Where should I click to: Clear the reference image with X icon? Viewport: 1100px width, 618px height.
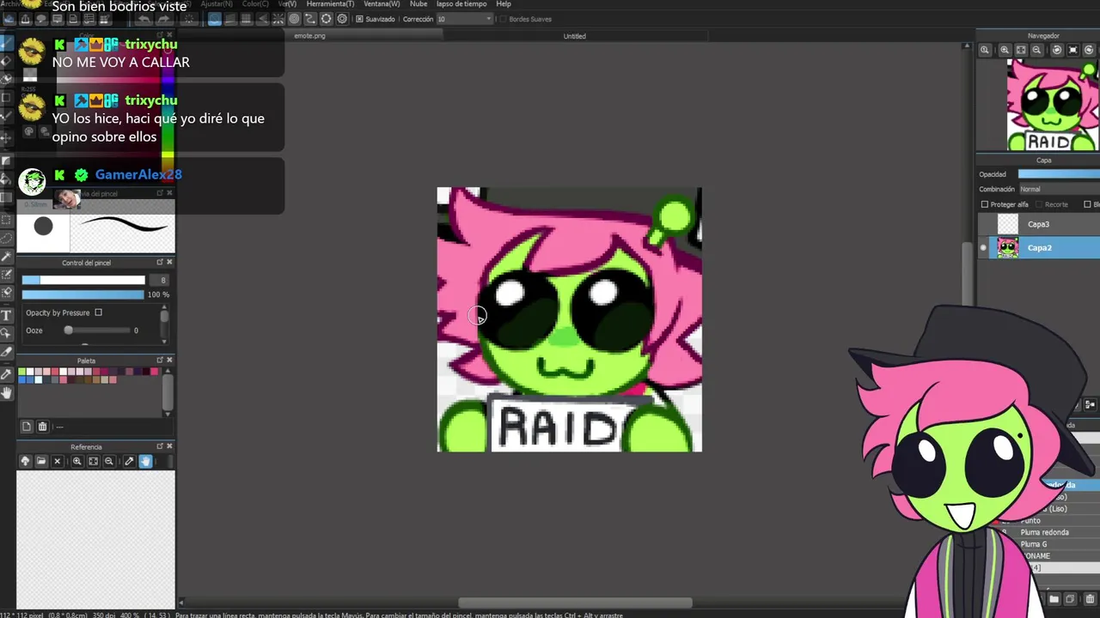tap(58, 461)
